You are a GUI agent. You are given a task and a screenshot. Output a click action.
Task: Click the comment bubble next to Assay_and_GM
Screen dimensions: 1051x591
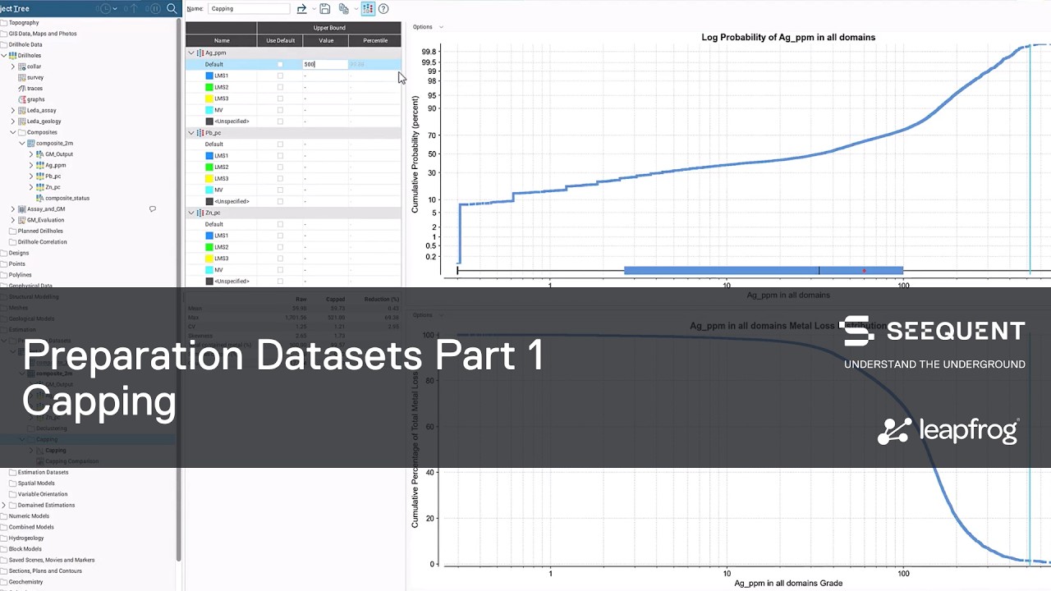153,208
